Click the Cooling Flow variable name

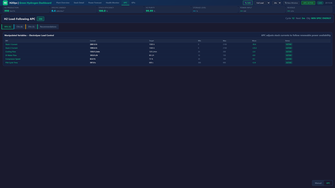pyautogui.click(x=11, y=52)
